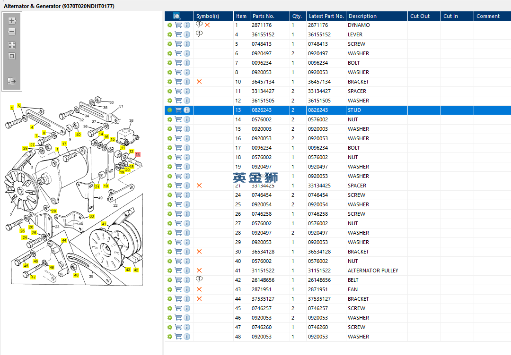Select the highlighted STUD row 0826243
The height and width of the screenshot is (355, 511).
point(338,110)
